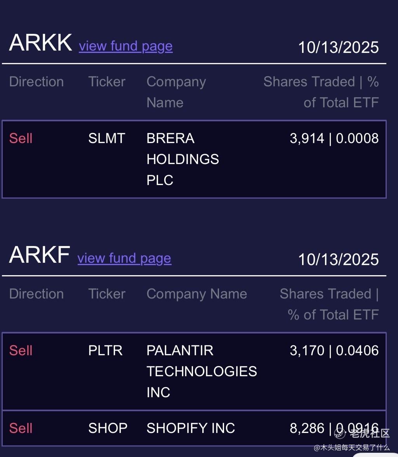Open the ARKF view fund page link
The width and height of the screenshot is (398, 457).
124,258
